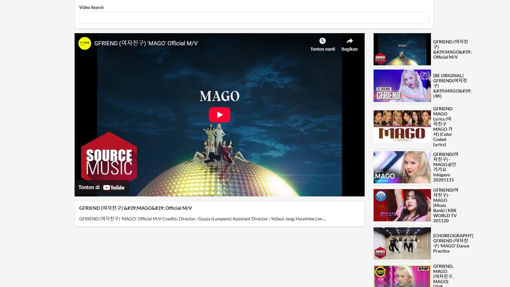Click the video description text card below player
Image resolution: width=510 pixels, height=287 pixels.
click(x=202, y=219)
